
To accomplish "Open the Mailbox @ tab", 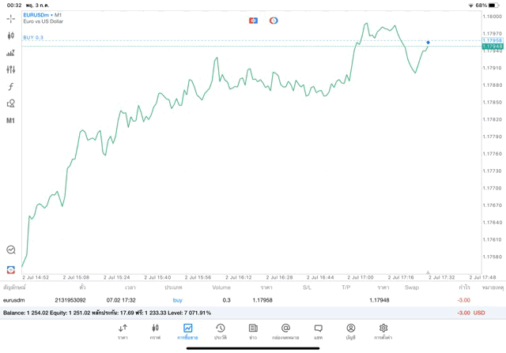I will point(285,331).
